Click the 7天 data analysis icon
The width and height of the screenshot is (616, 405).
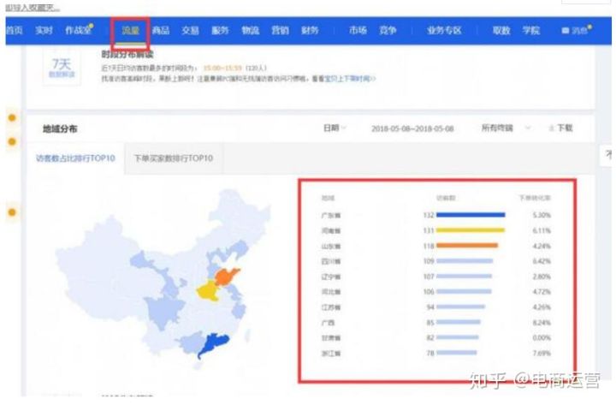click(x=61, y=68)
